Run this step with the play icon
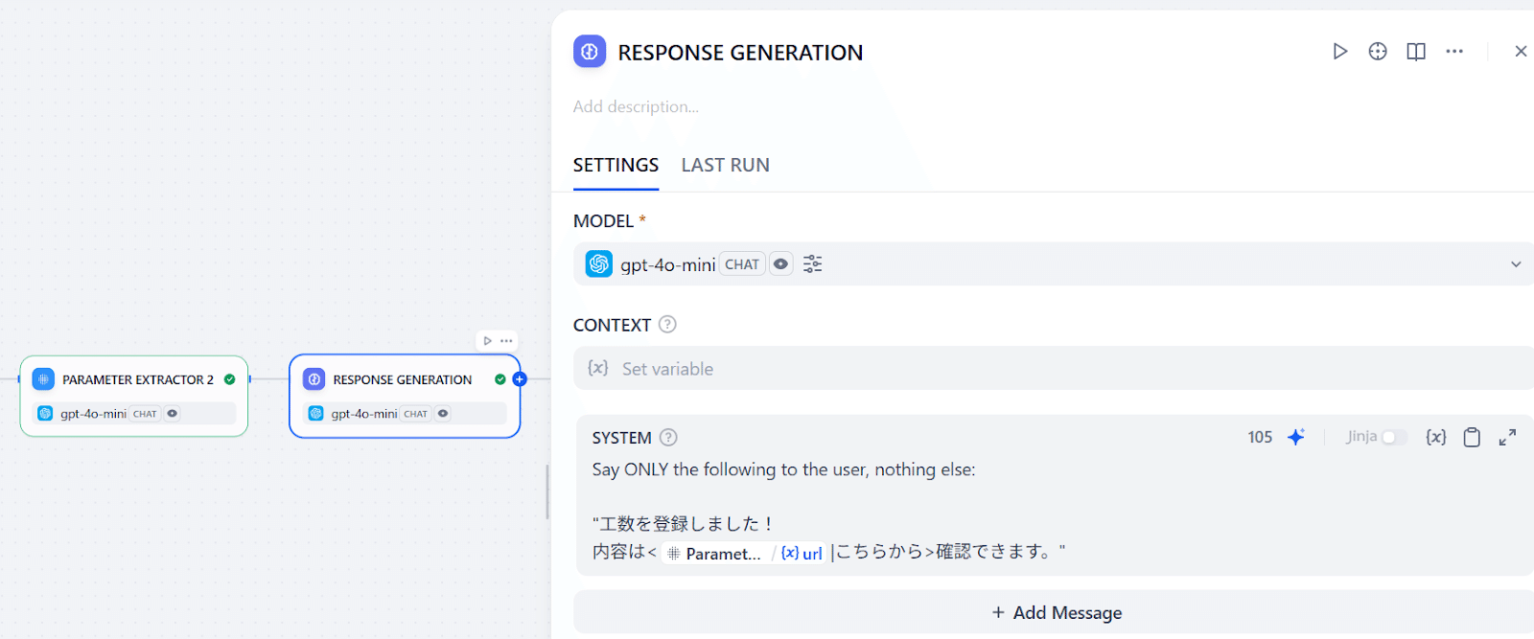Screen dimensions: 1534x639 coord(1339,52)
